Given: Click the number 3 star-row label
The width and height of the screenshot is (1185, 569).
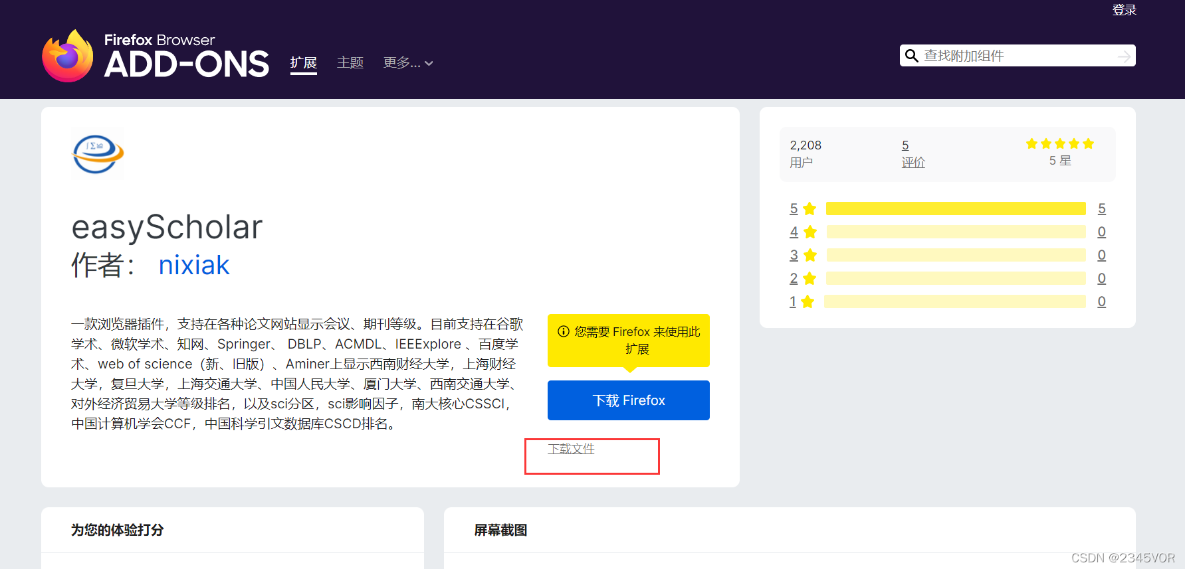Looking at the screenshot, I should point(794,255).
